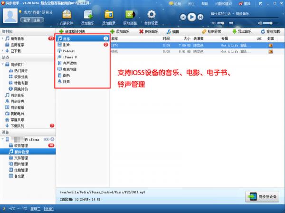
Task: Open 热门排行 popular ranking
Action: 18,70
